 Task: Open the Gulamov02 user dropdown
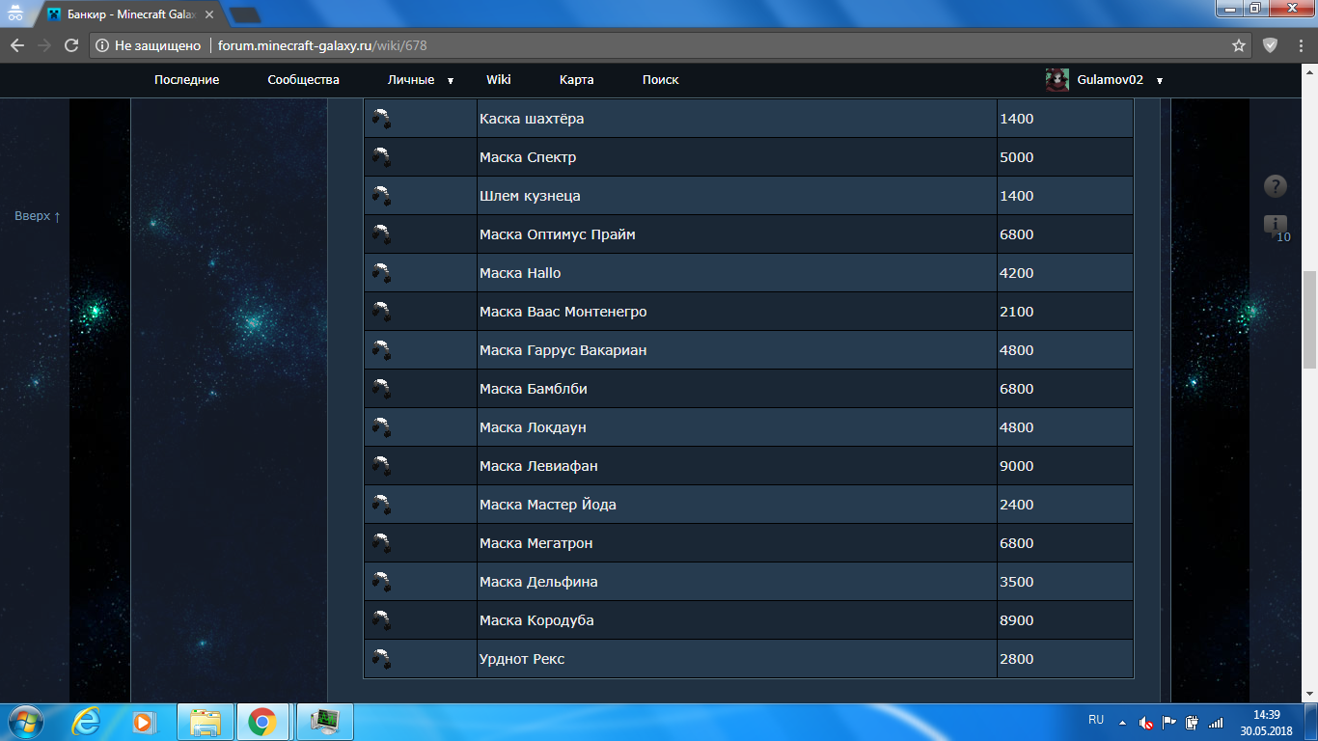[1159, 81]
